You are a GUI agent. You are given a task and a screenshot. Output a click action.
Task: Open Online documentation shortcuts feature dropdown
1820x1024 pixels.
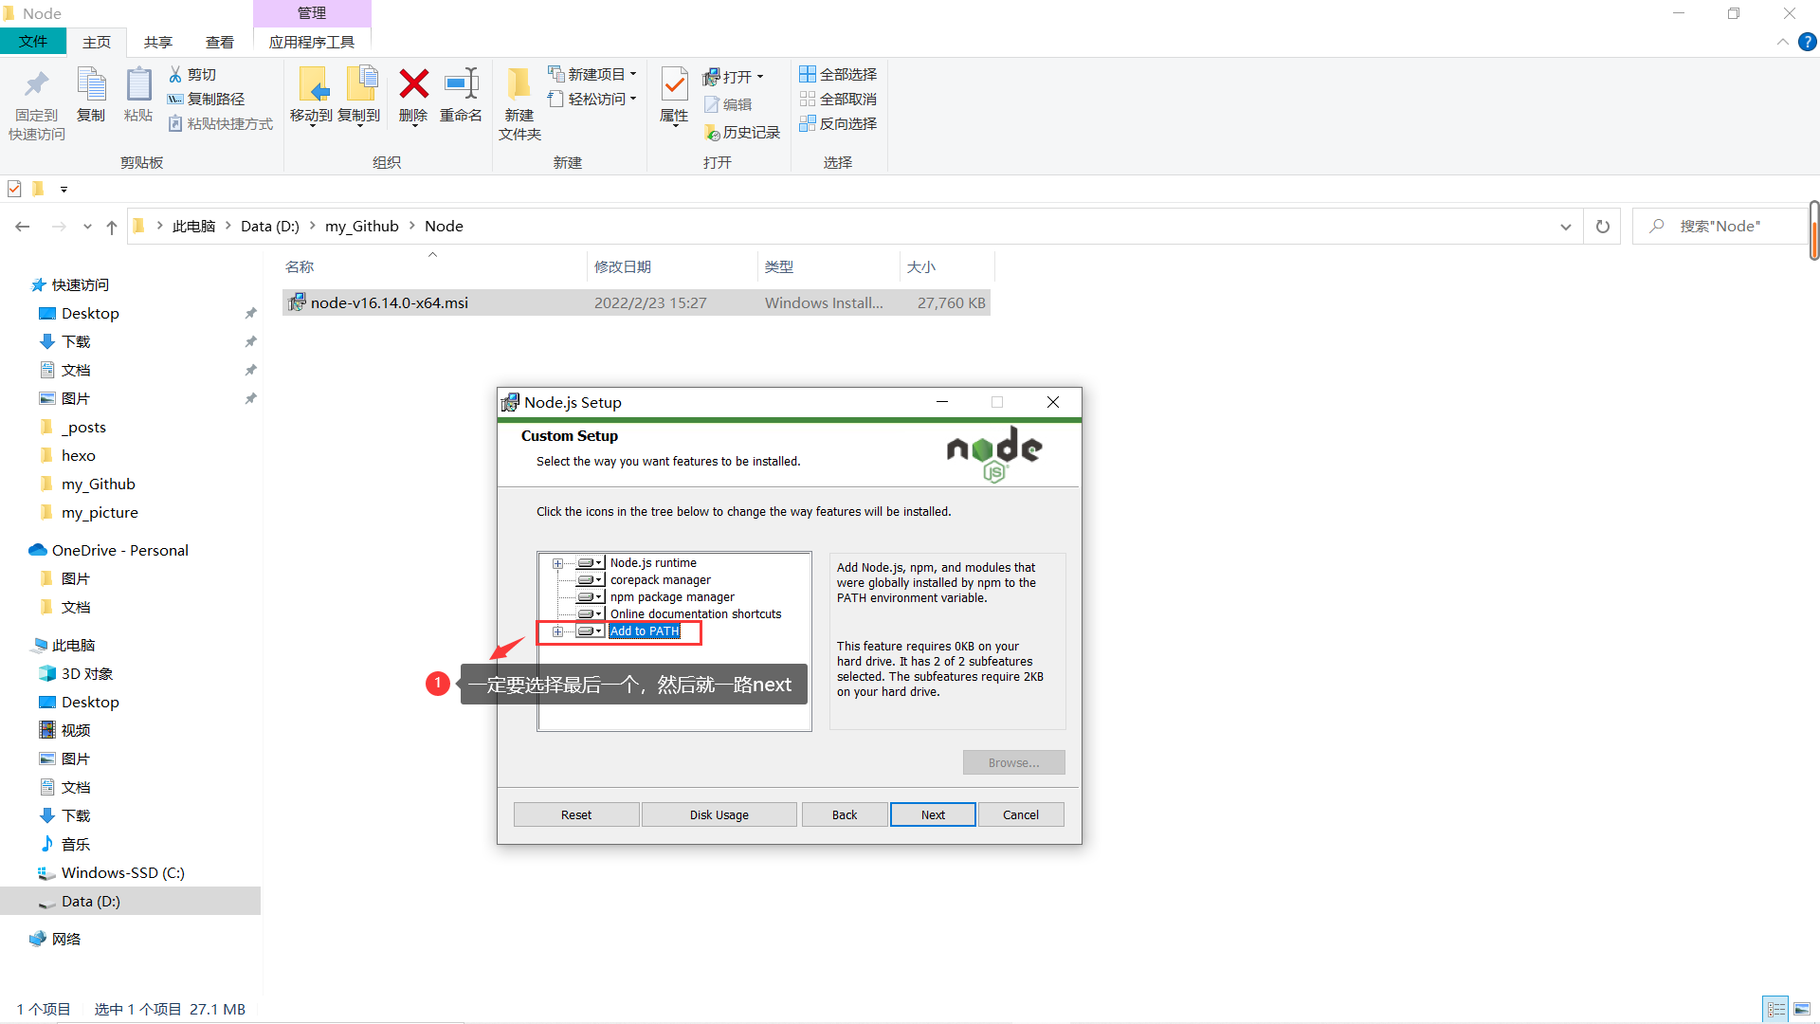click(591, 614)
